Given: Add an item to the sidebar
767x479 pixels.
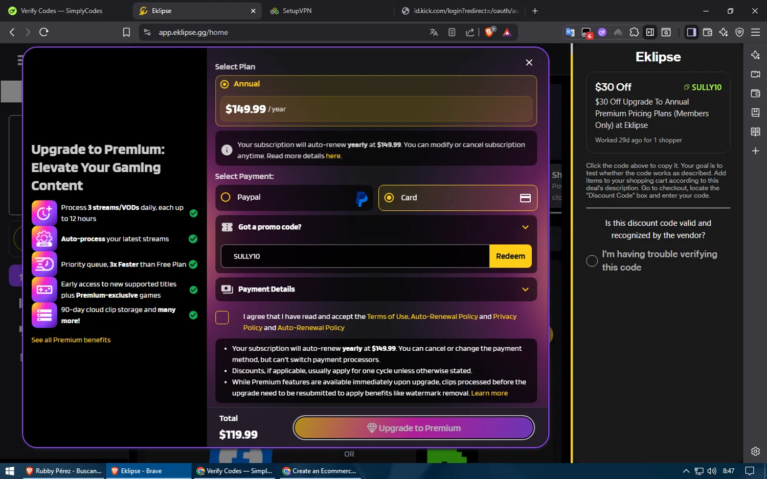Looking at the screenshot, I should coord(755,151).
